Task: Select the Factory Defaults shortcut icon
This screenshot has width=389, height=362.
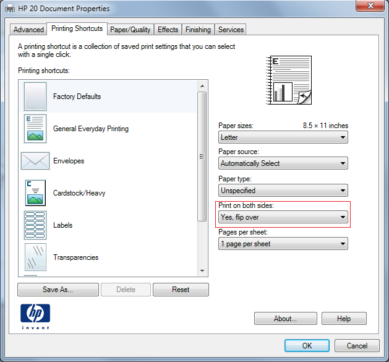Action: click(x=35, y=97)
